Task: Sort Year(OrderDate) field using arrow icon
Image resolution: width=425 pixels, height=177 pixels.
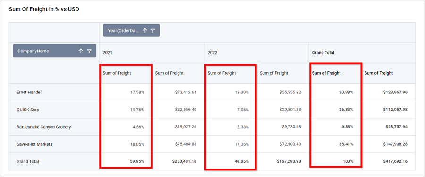Action: click(x=145, y=31)
